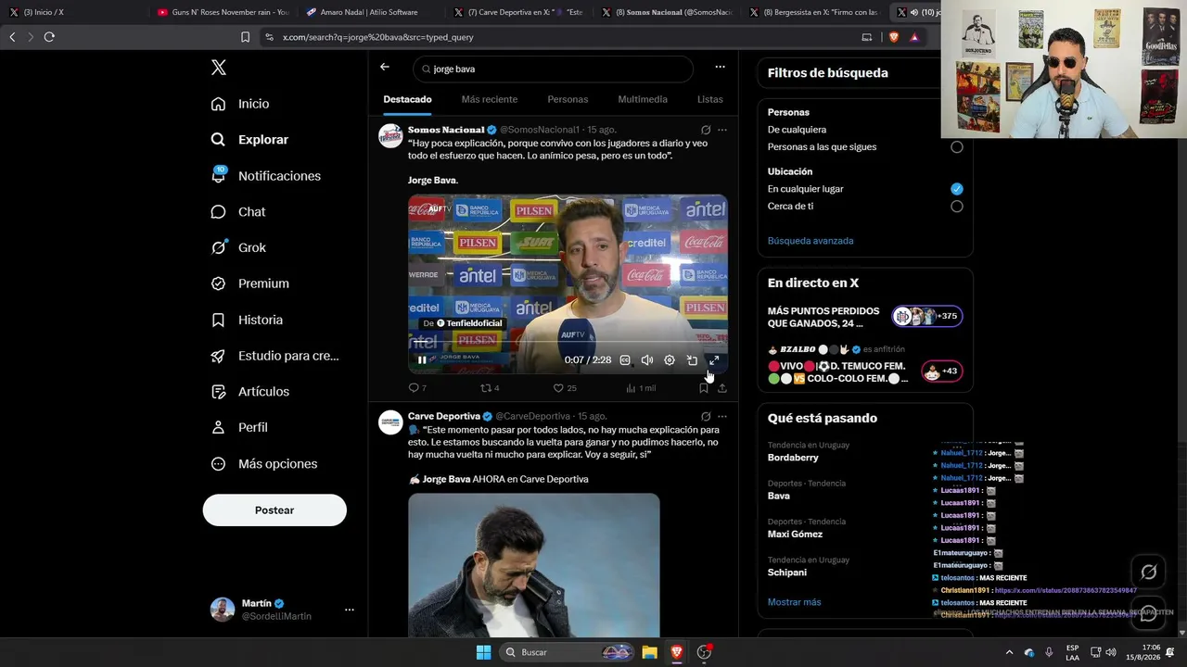
Task: Open File Explorer from the taskbar
Action: click(x=649, y=652)
